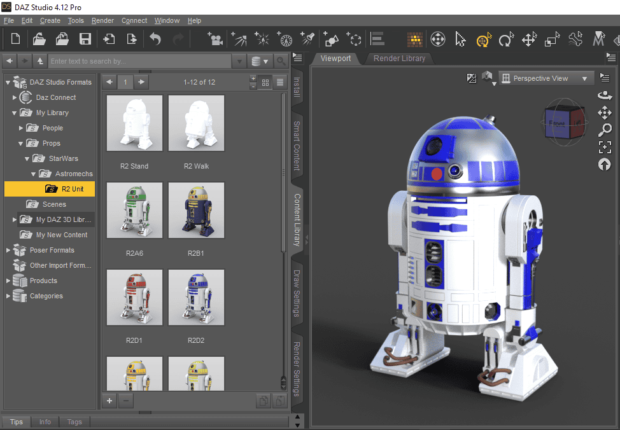Start a render with the Render icon

tap(415, 39)
